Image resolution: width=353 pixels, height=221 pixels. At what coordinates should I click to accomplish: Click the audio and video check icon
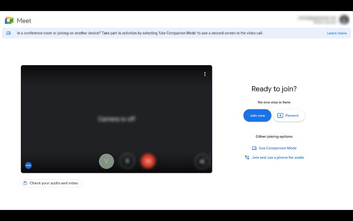[x=25, y=183]
